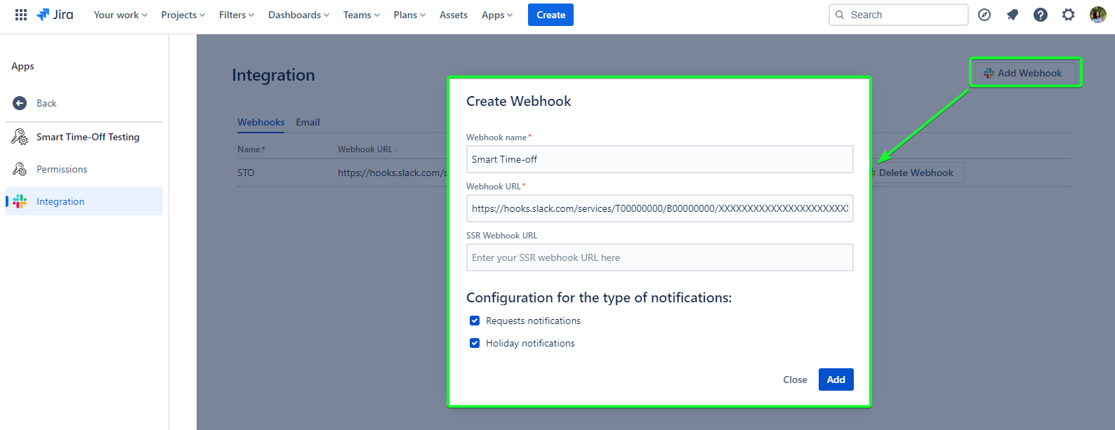
Task: Open the Jira app switcher grid icon
Action: pos(21,15)
